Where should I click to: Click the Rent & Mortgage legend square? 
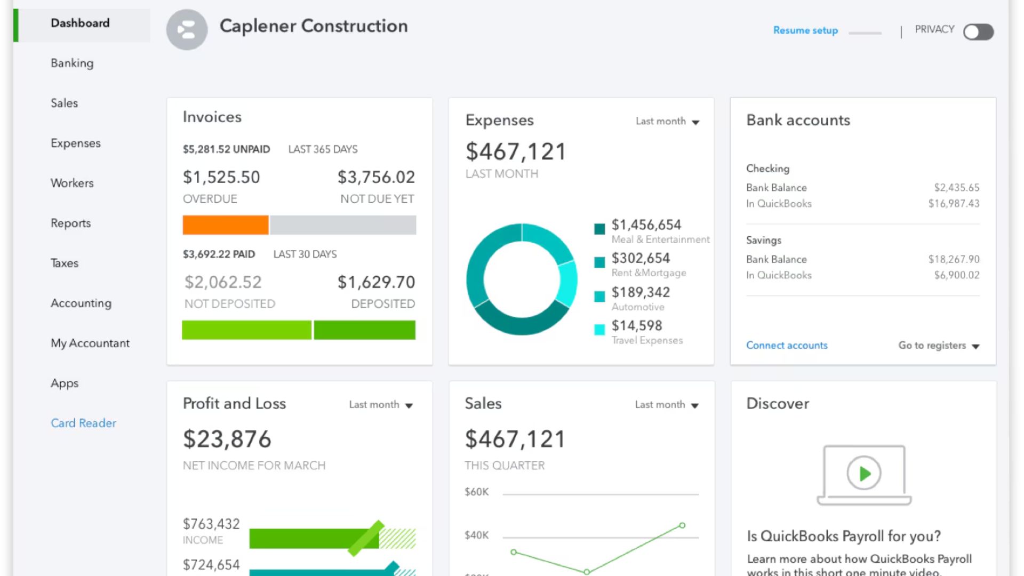599,262
